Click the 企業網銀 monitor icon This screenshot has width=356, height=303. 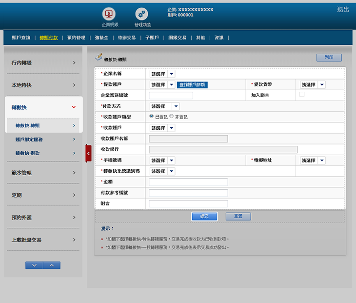(109, 14)
